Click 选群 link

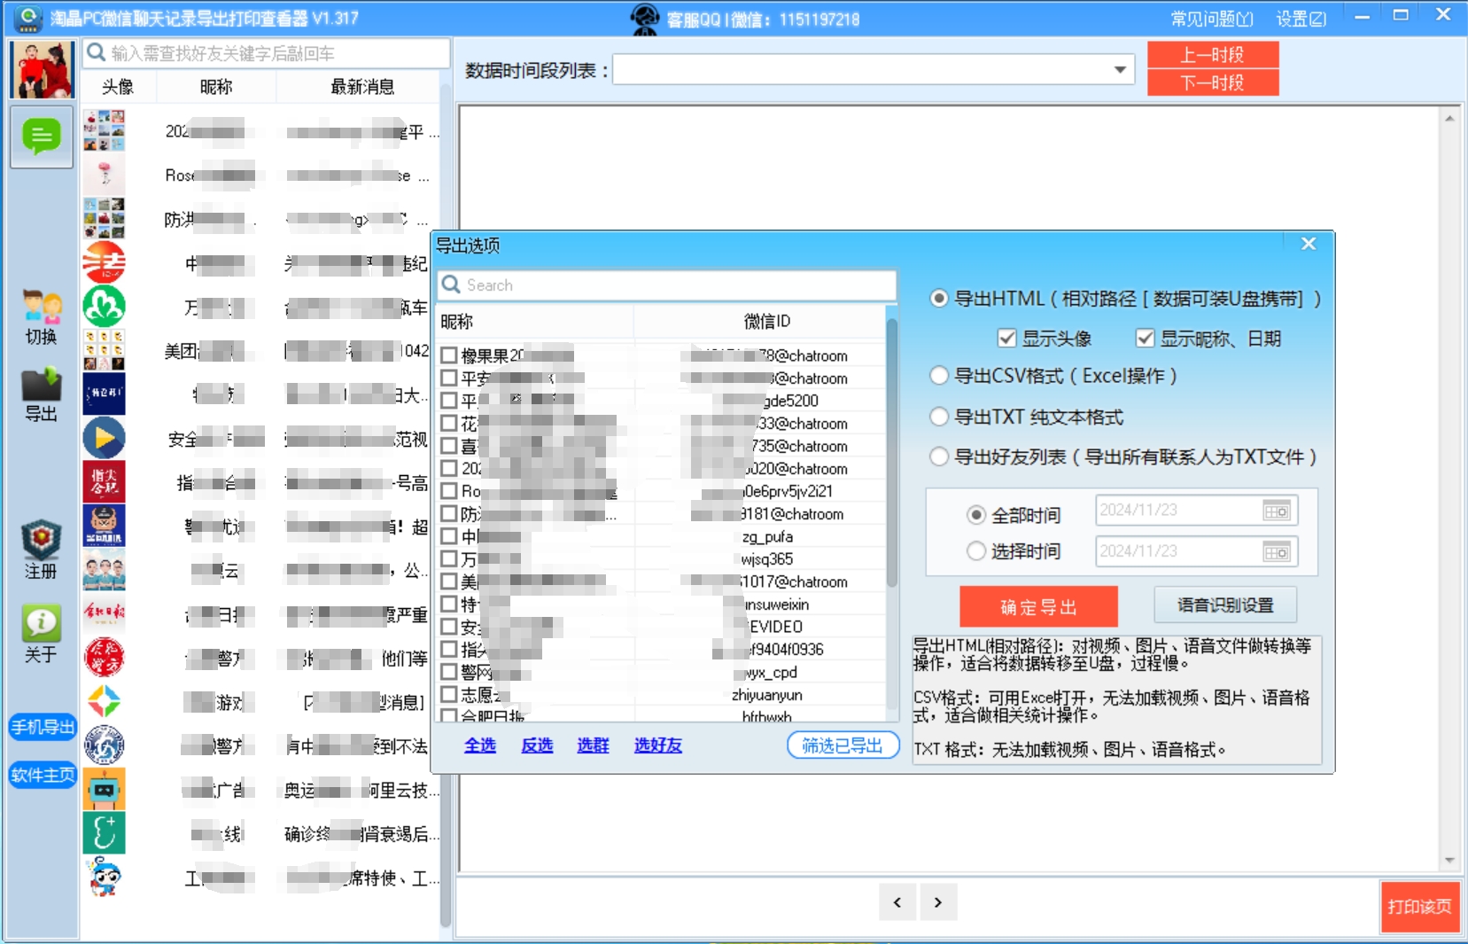click(x=593, y=745)
